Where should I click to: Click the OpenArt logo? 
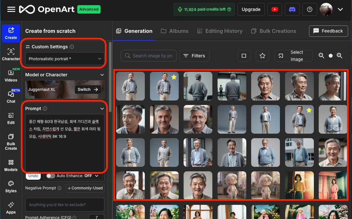coord(47,9)
